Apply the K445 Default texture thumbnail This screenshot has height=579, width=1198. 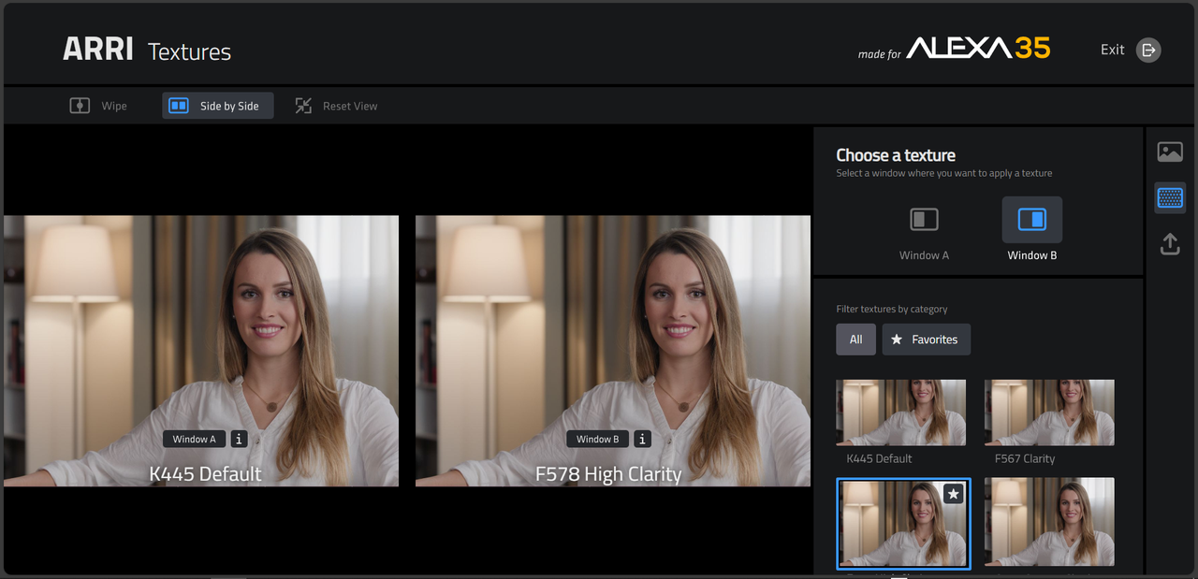900,413
